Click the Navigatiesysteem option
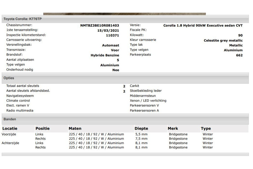 20,96
